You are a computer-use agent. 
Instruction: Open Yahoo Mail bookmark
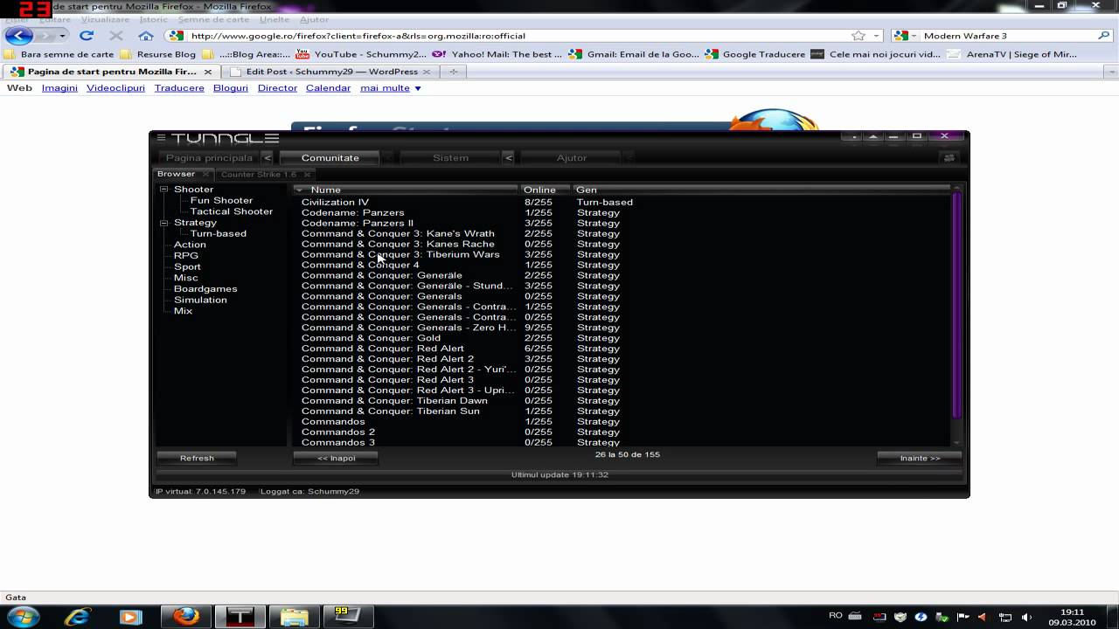pos(497,54)
